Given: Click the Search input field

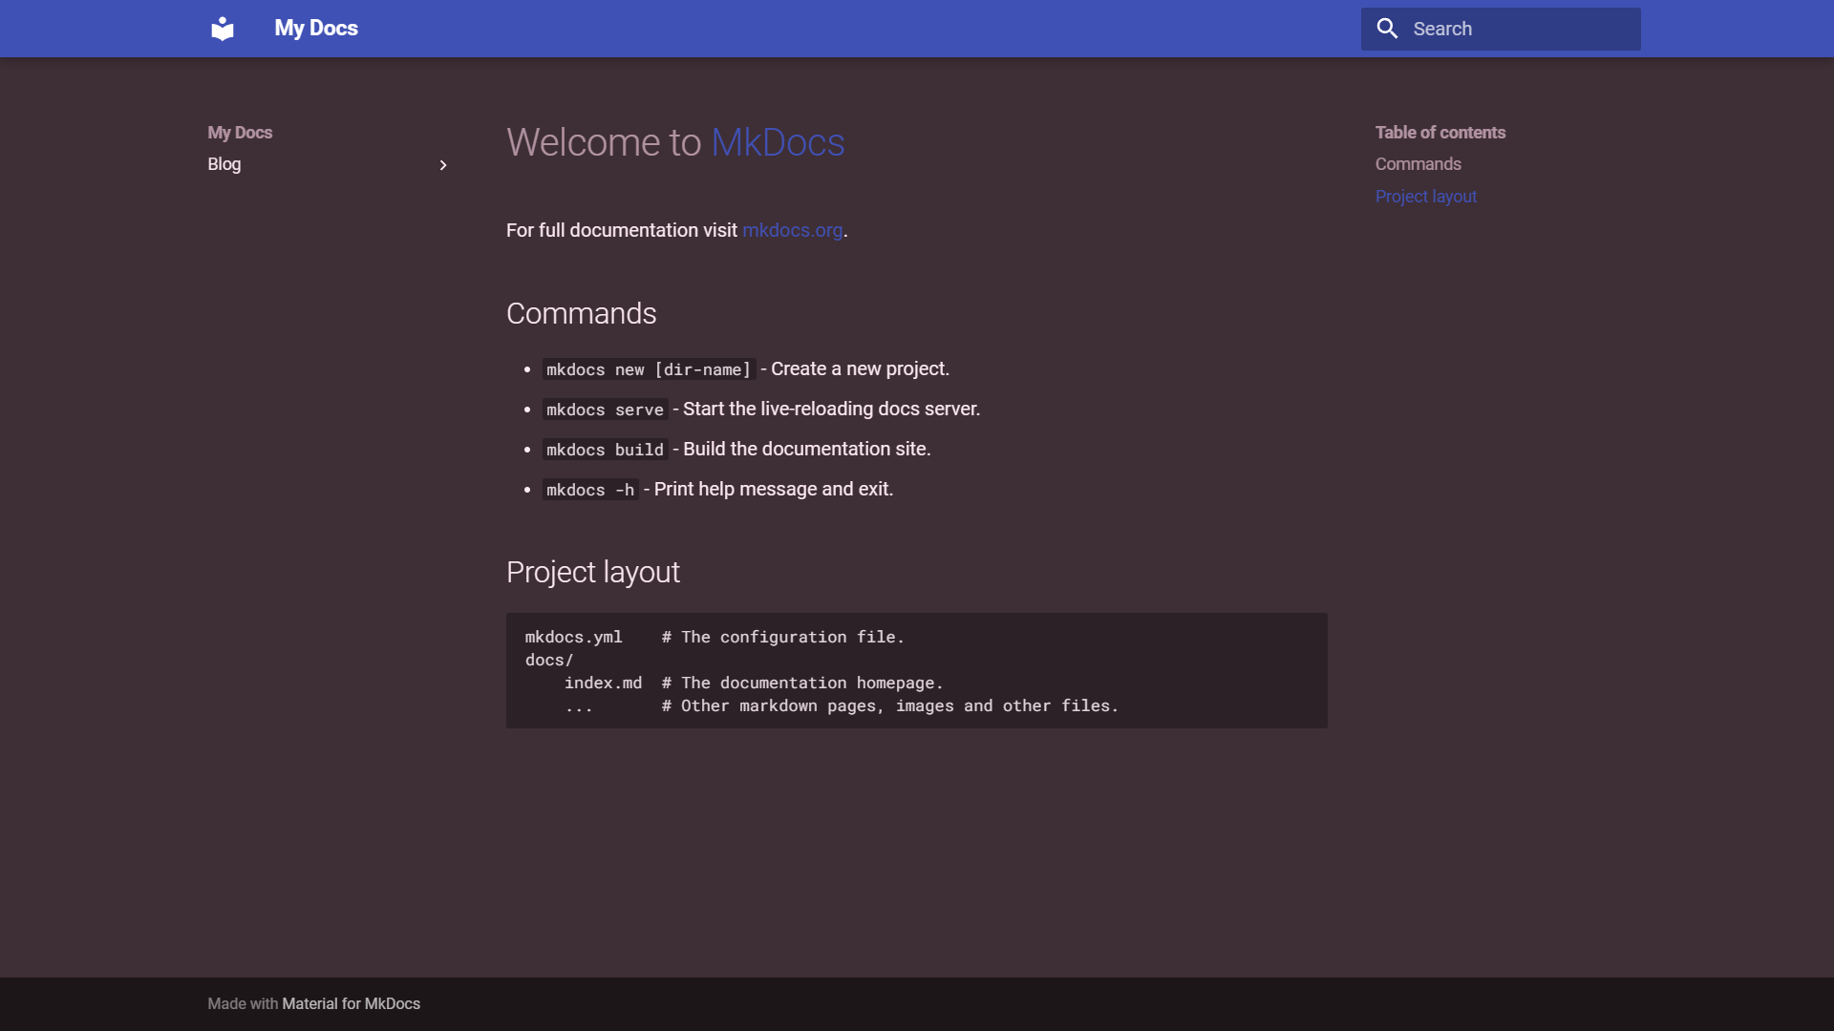Looking at the screenshot, I should [x=1519, y=29].
